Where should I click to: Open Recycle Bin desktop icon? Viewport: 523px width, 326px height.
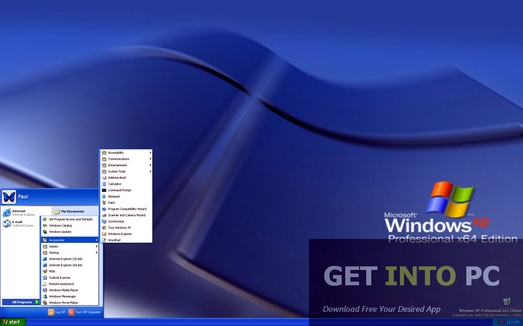point(507,302)
